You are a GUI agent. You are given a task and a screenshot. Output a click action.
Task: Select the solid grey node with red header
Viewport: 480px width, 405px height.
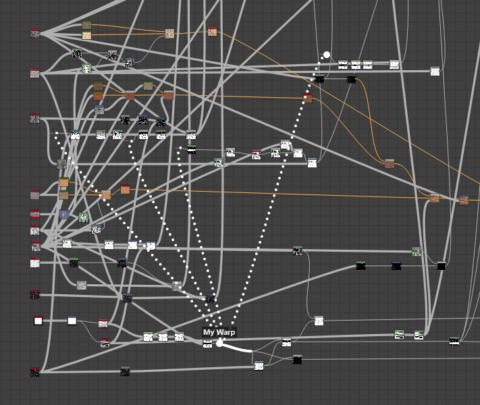click(35, 195)
